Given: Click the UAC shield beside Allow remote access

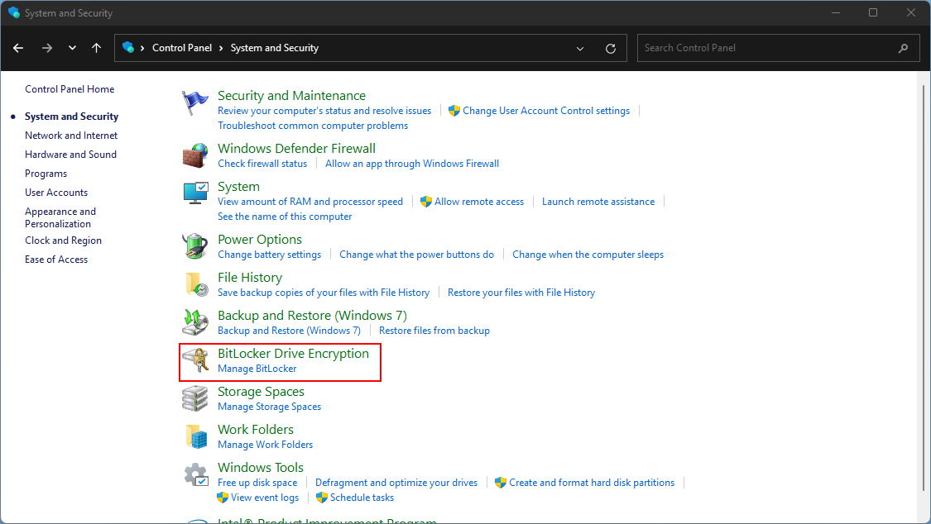Looking at the screenshot, I should click(425, 201).
